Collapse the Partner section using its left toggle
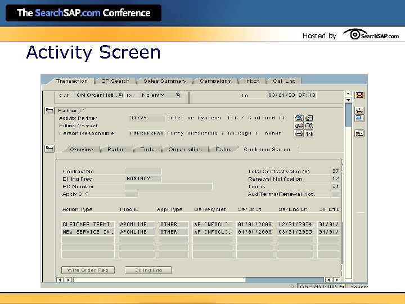This screenshot has width=405, height=304. click(x=49, y=111)
